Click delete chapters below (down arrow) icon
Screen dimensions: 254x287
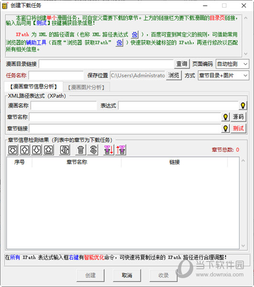pyautogui.click(x=109, y=150)
